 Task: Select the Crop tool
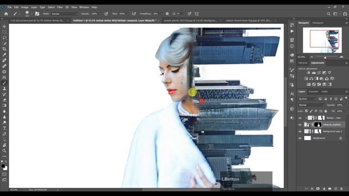(4, 49)
